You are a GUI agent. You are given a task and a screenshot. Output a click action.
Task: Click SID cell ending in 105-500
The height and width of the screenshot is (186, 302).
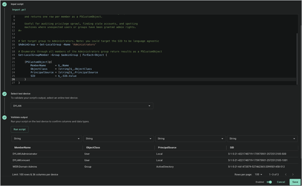pyautogui.click(x=257, y=154)
